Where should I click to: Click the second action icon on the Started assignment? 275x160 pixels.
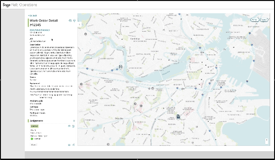click(x=73, y=126)
